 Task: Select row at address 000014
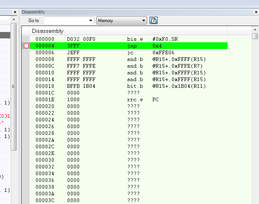pos(129,79)
